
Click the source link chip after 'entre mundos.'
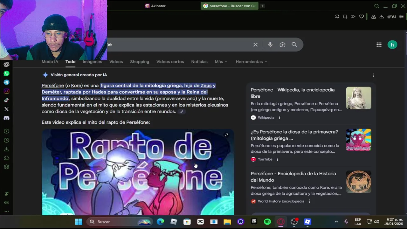tap(182, 112)
